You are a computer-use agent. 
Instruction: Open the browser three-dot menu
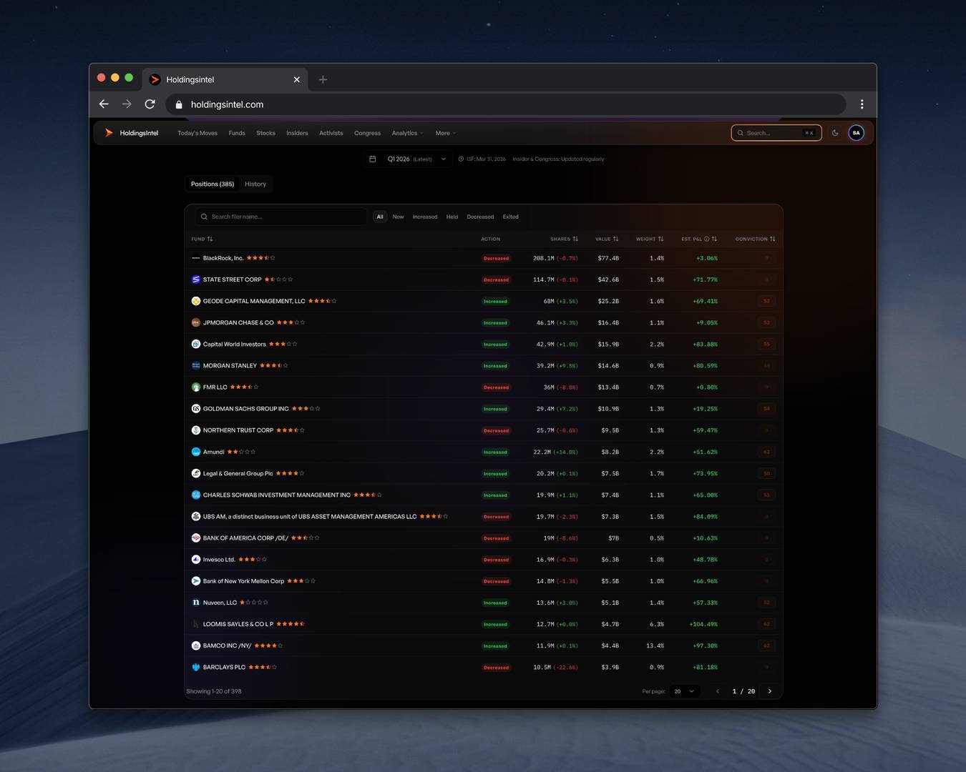pos(862,104)
